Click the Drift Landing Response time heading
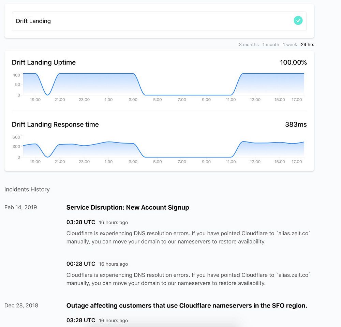The image size is (341, 327). coord(55,124)
